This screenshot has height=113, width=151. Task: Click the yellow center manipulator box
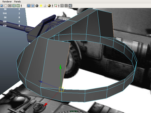[x=61, y=89]
